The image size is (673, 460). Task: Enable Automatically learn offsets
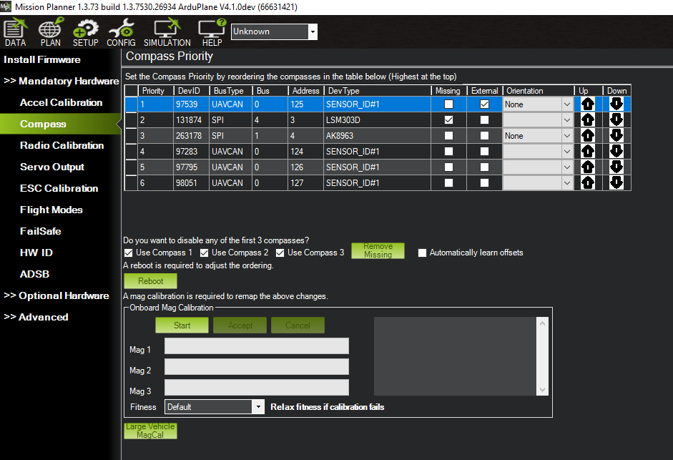pyautogui.click(x=423, y=253)
